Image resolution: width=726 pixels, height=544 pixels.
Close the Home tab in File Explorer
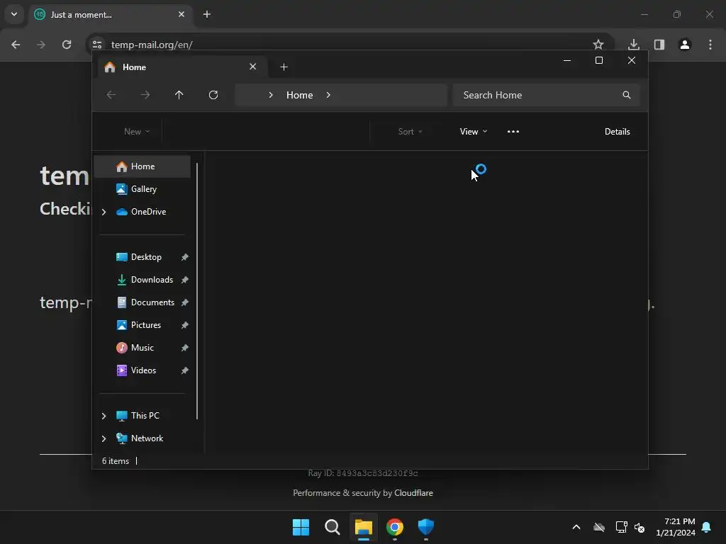253,67
